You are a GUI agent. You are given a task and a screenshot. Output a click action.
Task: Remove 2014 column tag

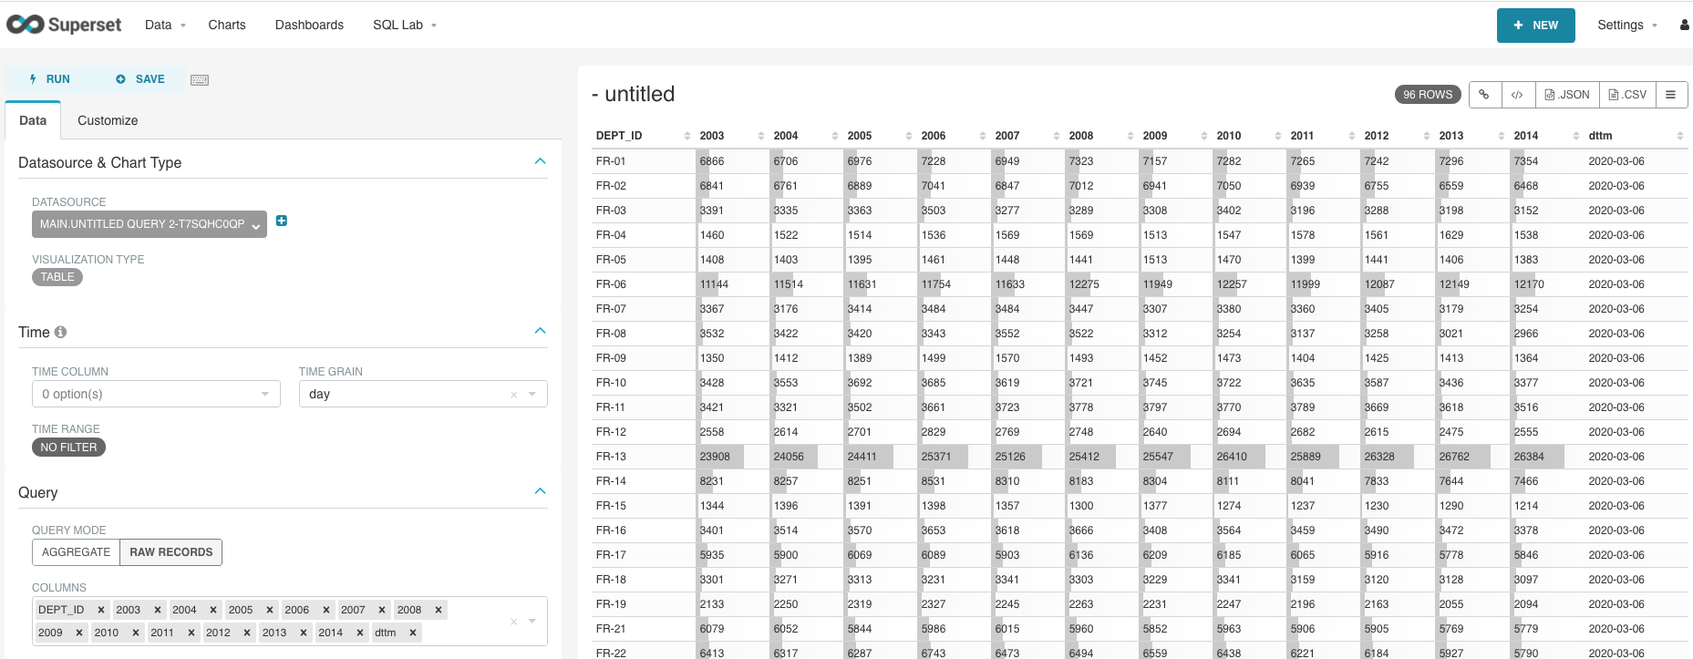(x=360, y=633)
